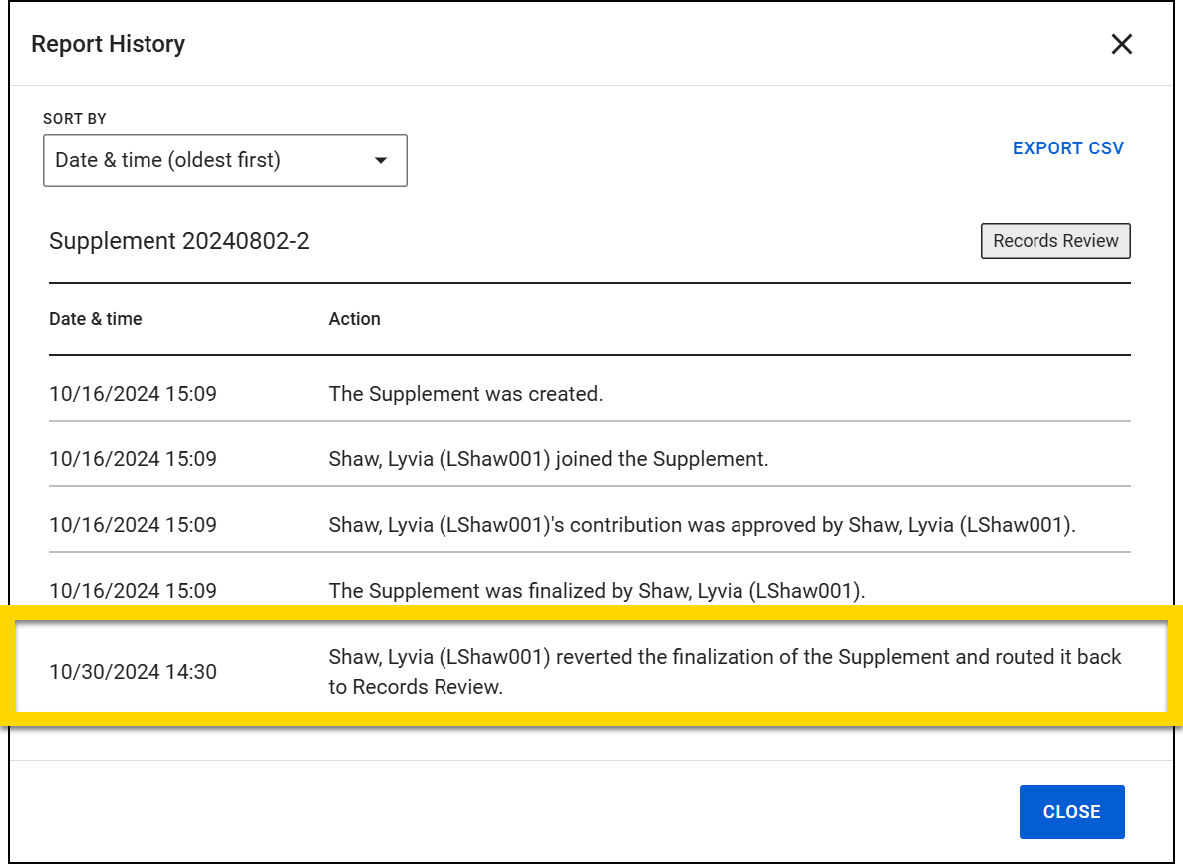Click the 10/30/2024 14:30 timestamp
1183x864 pixels.
tap(133, 672)
